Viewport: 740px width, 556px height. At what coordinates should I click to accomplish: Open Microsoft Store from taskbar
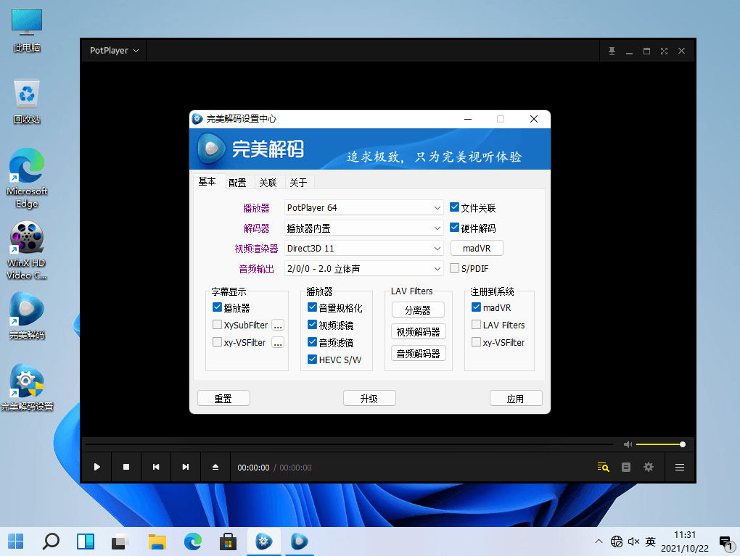point(228,542)
